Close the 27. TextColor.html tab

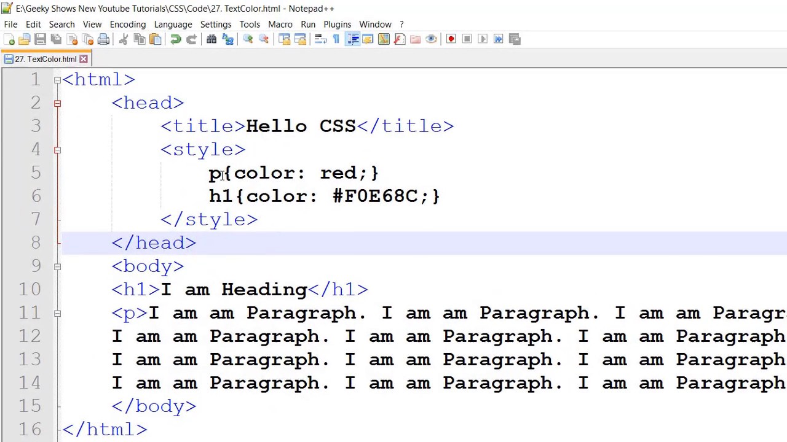point(84,59)
